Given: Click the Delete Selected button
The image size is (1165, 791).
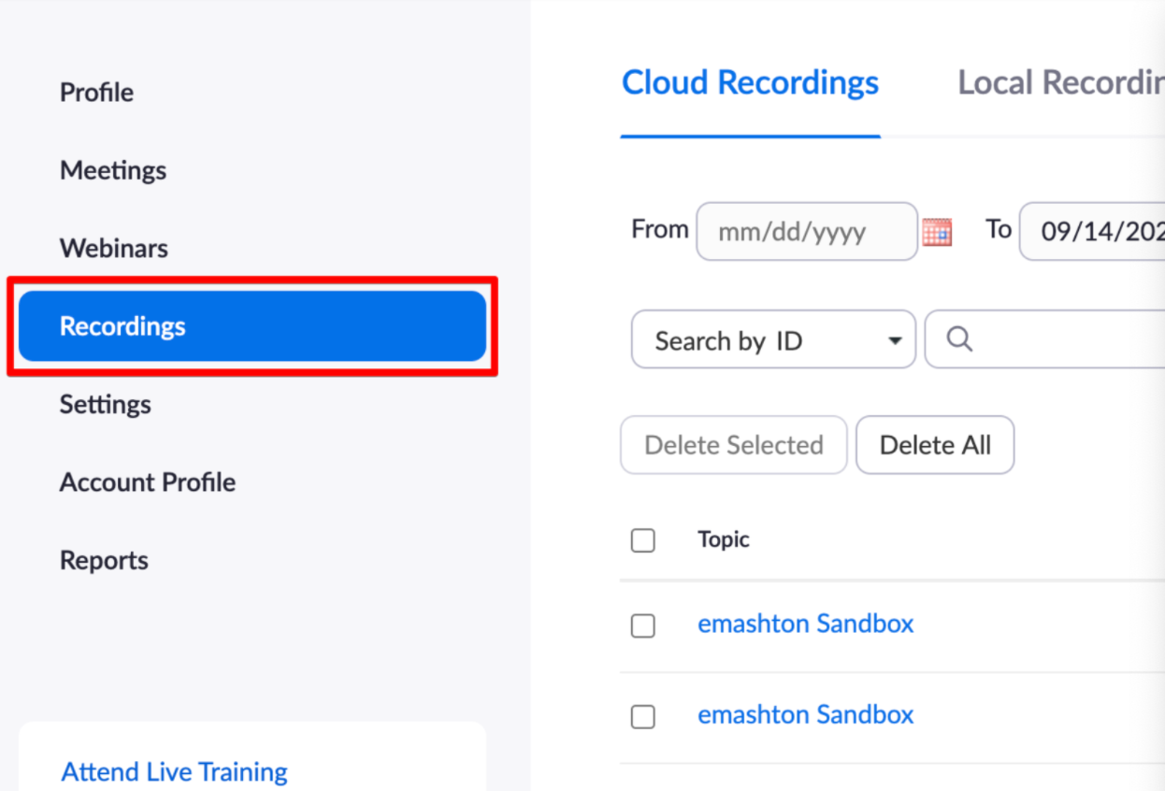Looking at the screenshot, I should point(734,445).
